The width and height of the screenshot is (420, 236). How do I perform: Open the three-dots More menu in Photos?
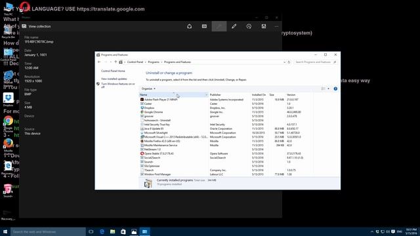(276, 26)
